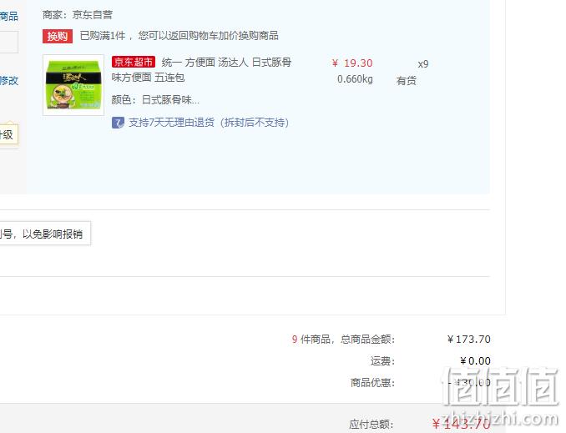The image size is (566, 433).
Task: Click the 颜色：日式豚骨味 variant text
Action: pyautogui.click(x=155, y=100)
